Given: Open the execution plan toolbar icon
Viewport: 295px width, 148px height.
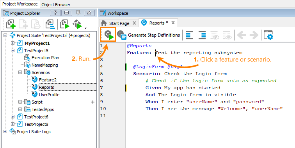Looking at the screenshot, I should [50, 24].
